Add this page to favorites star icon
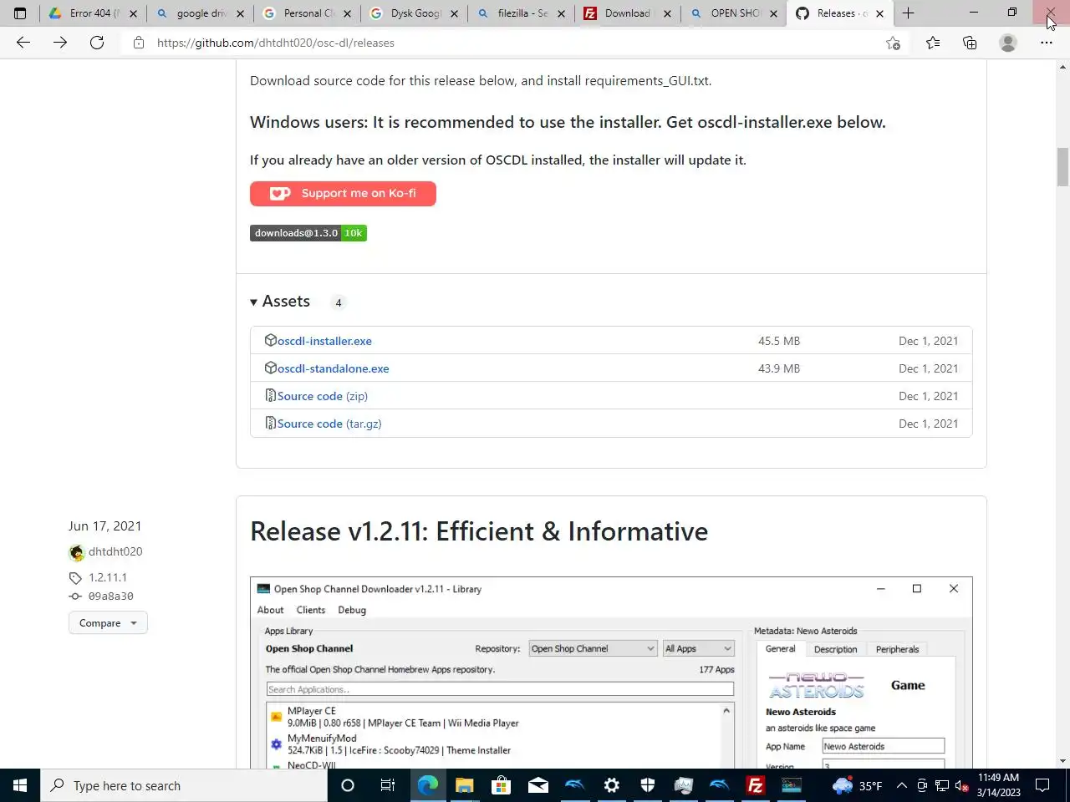This screenshot has width=1070, height=802. (893, 43)
